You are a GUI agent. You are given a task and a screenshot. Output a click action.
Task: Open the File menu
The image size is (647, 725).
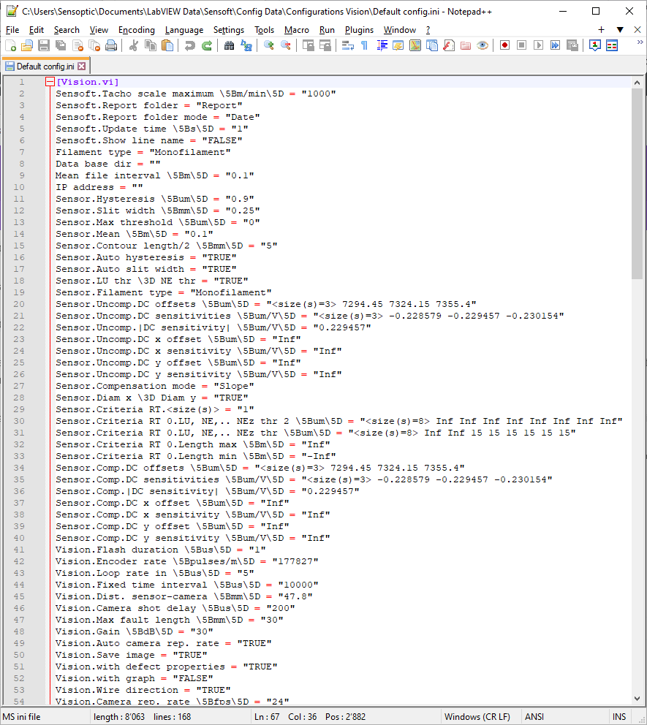pyautogui.click(x=12, y=30)
